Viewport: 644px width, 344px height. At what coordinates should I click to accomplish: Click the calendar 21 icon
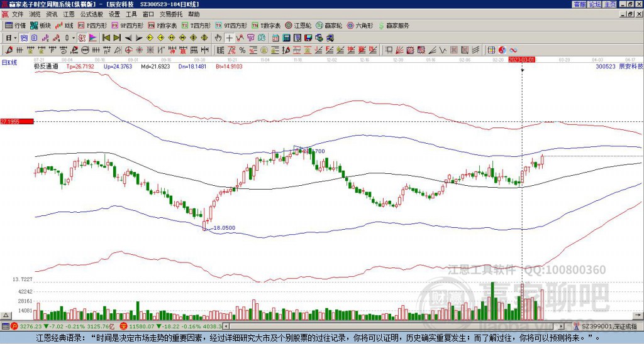(275, 38)
